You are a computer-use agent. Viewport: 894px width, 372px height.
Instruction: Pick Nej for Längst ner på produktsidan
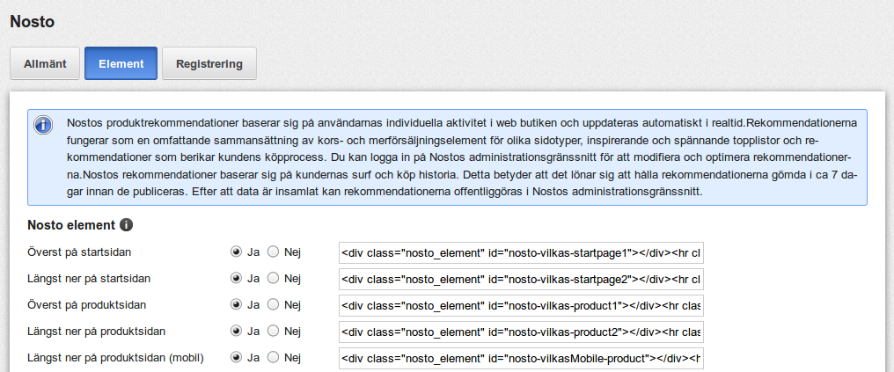tap(273, 331)
